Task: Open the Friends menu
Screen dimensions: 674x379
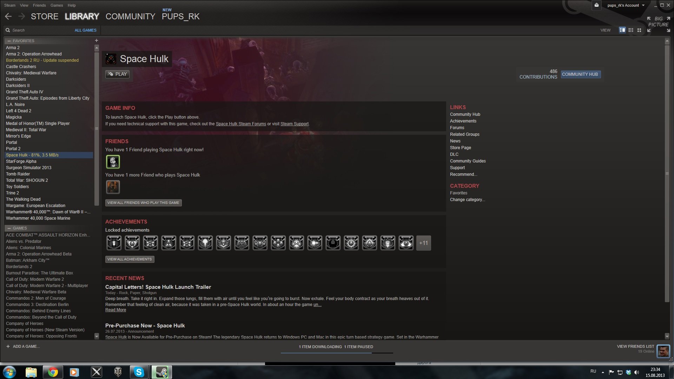Action: click(x=39, y=5)
